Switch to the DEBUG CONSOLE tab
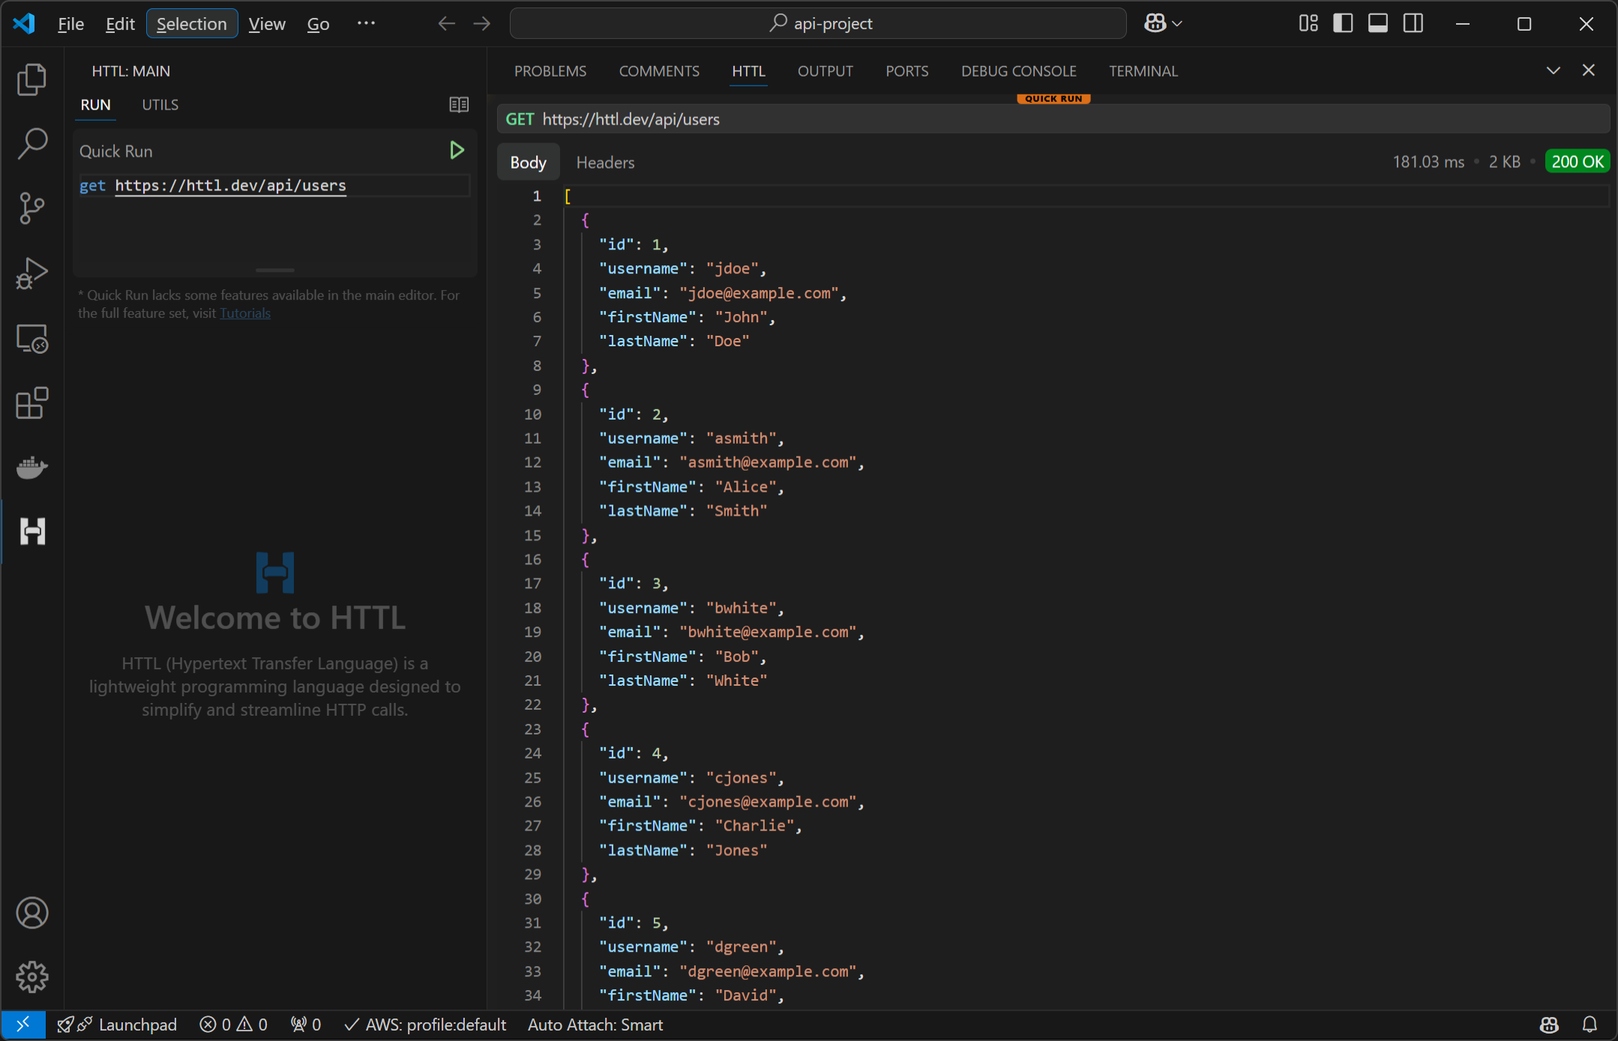The height and width of the screenshot is (1041, 1618). tap(1018, 71)
